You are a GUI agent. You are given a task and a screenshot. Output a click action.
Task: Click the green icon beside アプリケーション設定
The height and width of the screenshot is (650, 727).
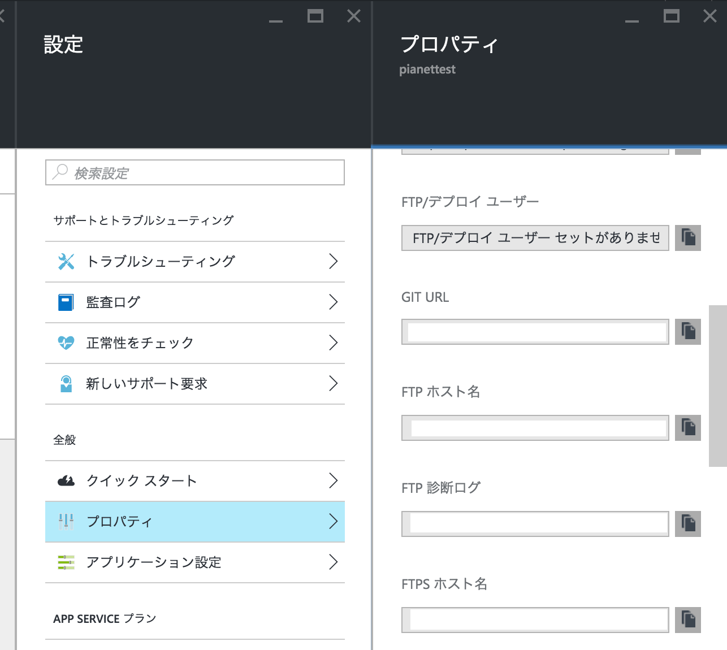[66, 562]
